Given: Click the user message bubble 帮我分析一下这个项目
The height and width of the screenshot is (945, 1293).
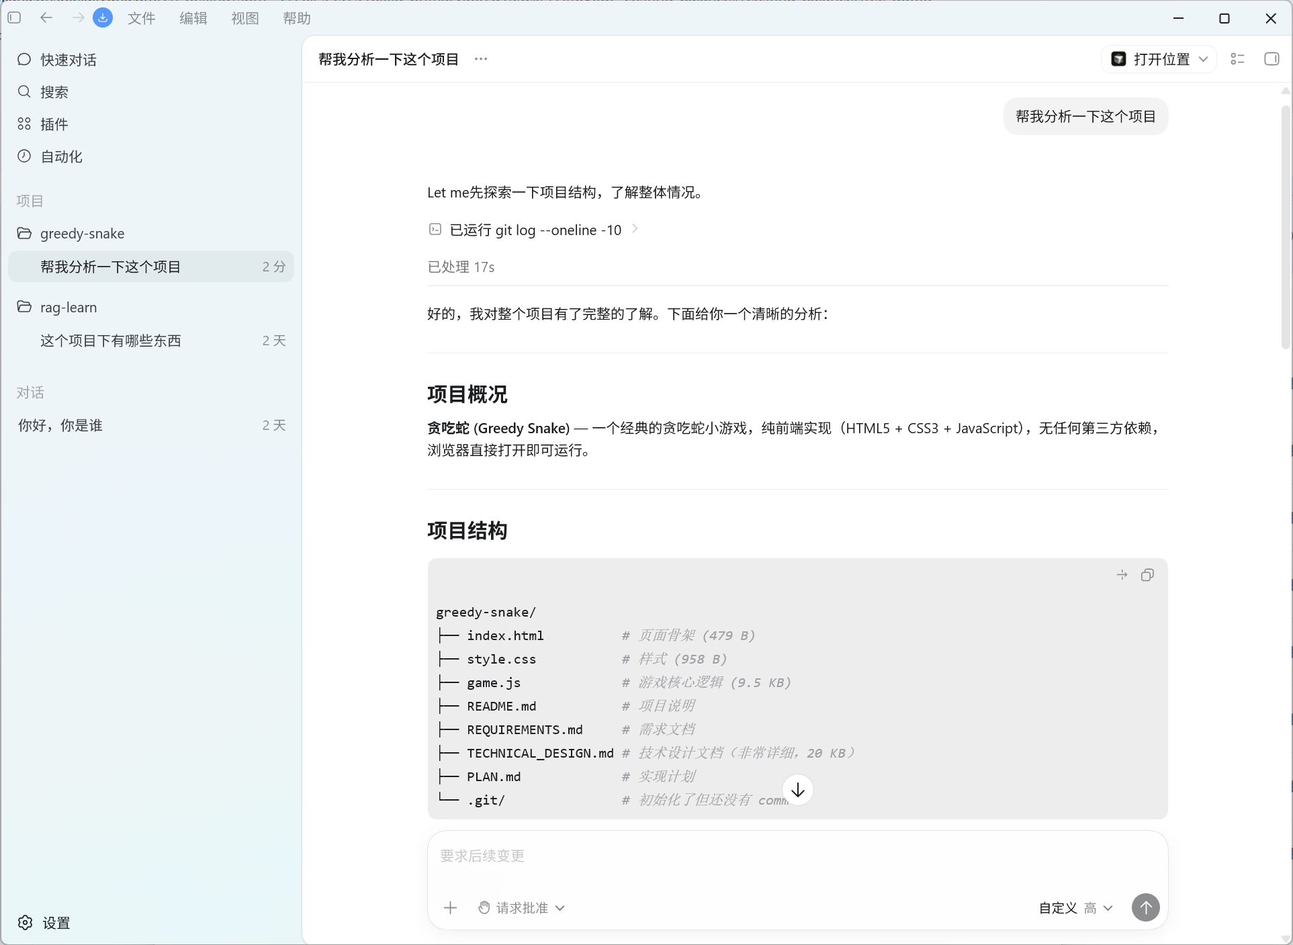Looking at the screenshot, I should coord(1085,116).
